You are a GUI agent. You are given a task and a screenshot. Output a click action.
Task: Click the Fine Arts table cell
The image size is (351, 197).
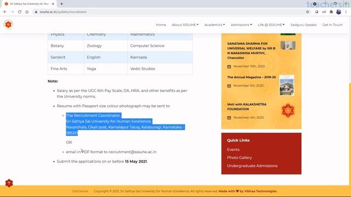(x=66, y=69)
